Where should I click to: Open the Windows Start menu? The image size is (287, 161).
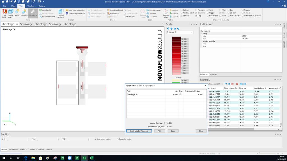tap(4, 158)
